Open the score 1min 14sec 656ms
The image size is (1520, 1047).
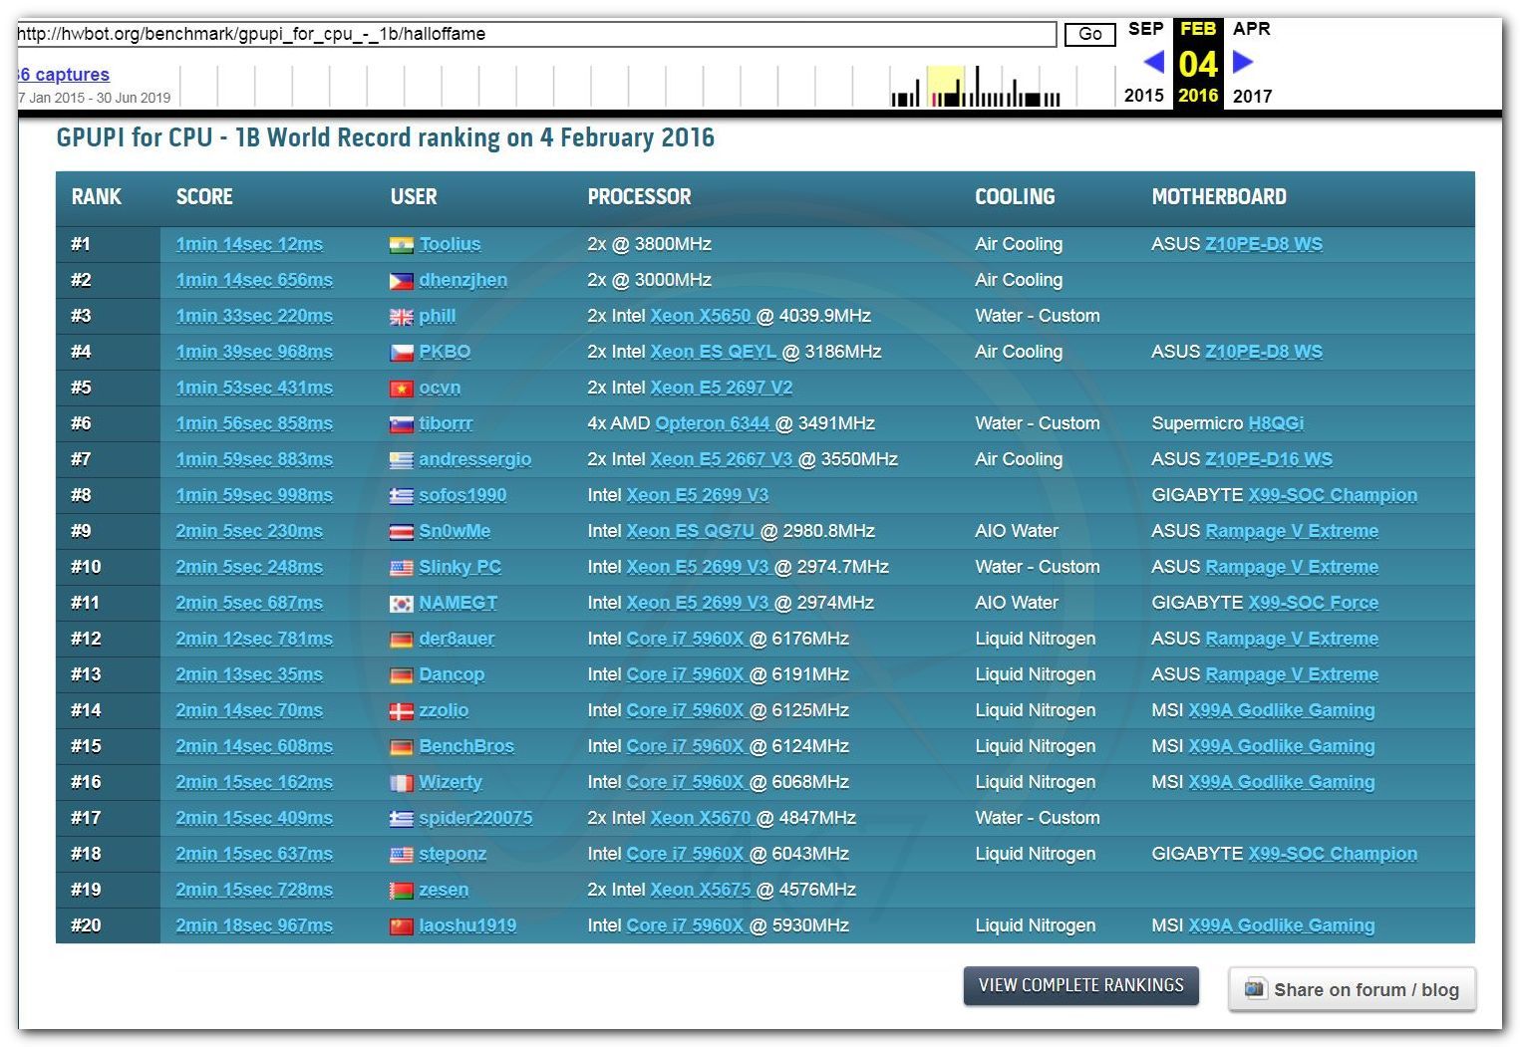click(254, 280)
